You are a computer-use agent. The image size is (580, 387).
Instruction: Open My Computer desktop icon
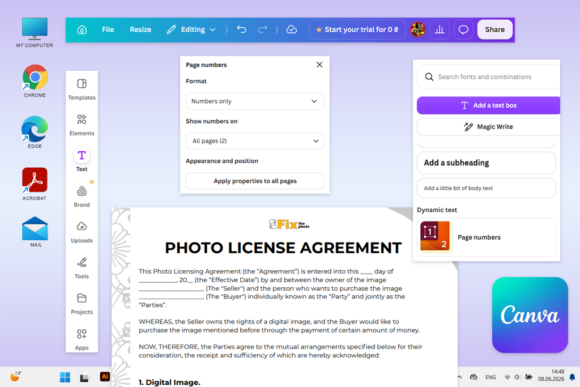tap(35, 32)
